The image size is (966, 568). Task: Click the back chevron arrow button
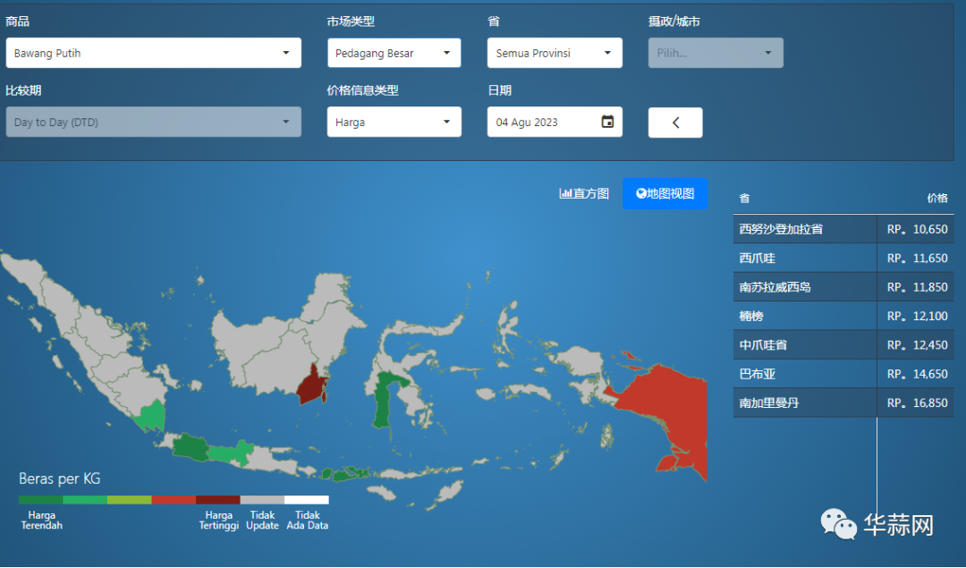coord(675,123)
